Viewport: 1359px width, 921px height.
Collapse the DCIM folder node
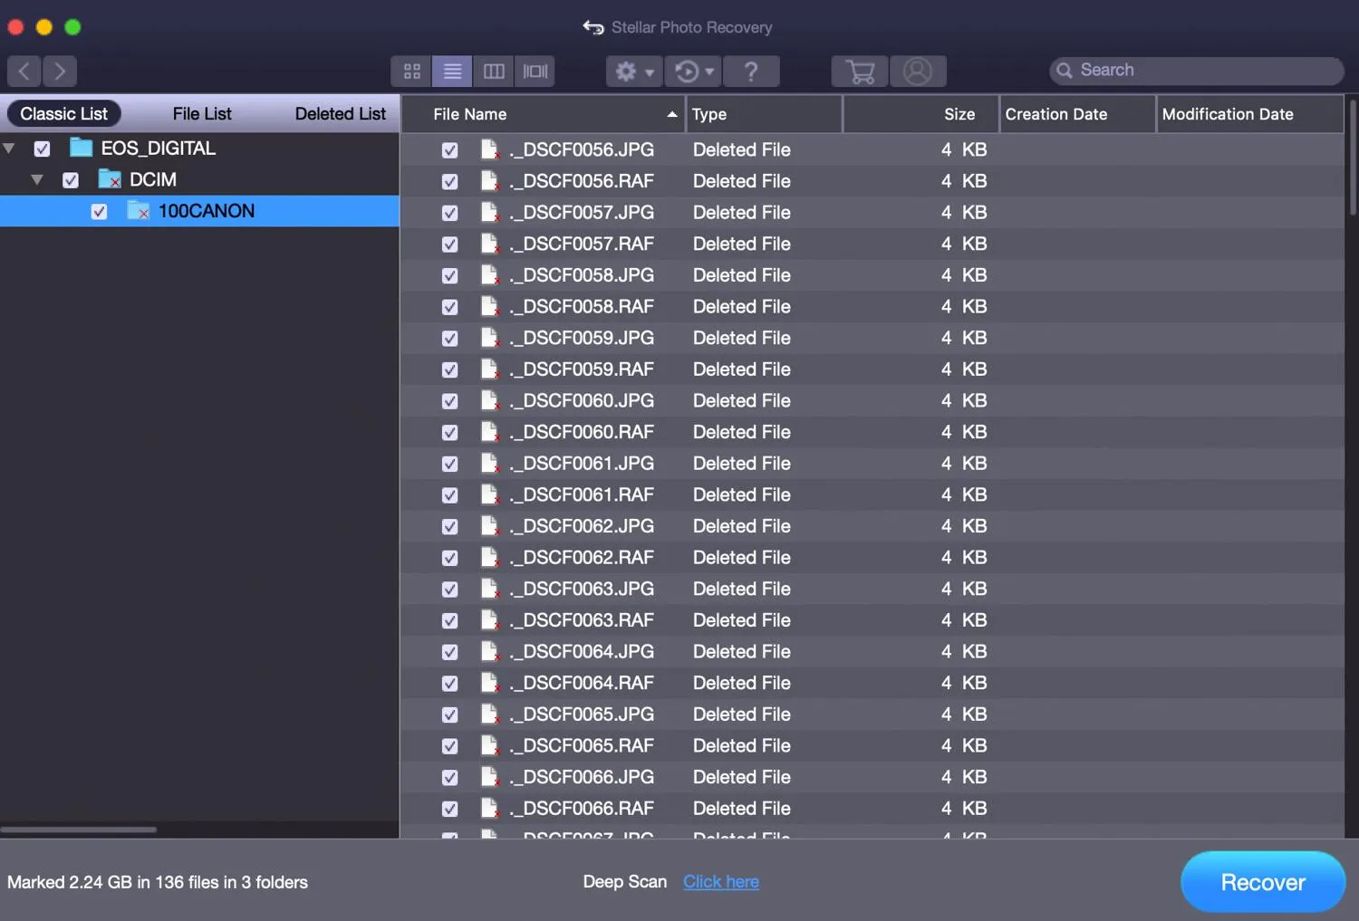(x=37, y=180)
